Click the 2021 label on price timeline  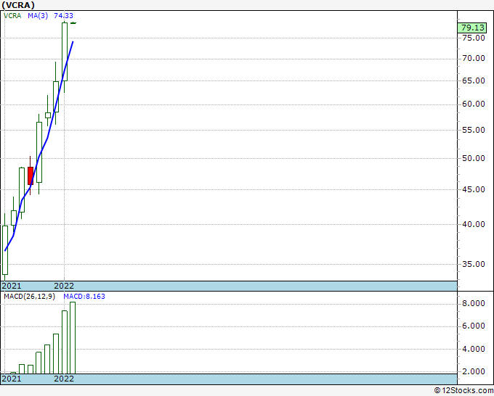(12, 286)
